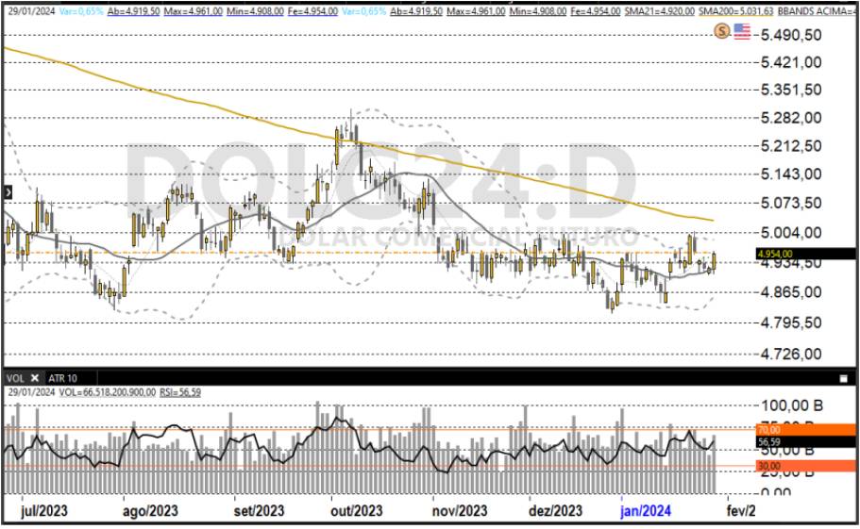Close the VOL indicator tab

(x=33, y=377)
